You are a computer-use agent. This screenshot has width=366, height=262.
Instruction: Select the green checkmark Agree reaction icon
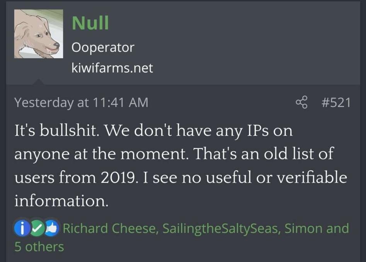[37, 228]
